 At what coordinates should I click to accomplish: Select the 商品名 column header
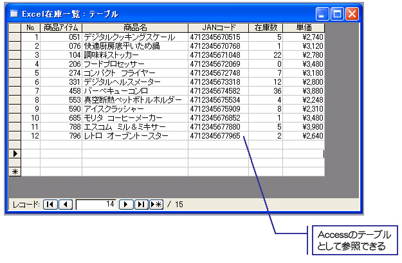click(x=135, y=28)
